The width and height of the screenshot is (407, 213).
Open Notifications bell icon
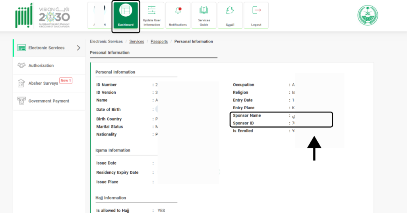click(x=178, y=11)
